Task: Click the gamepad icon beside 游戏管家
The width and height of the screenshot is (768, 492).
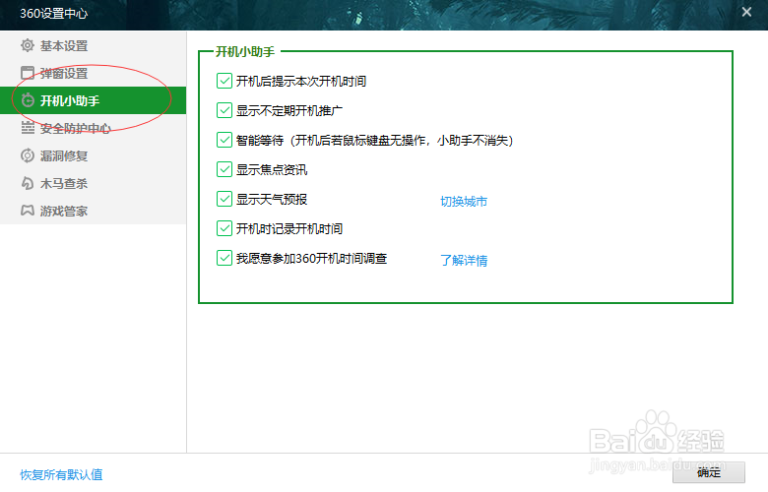Action: [28, 211]
